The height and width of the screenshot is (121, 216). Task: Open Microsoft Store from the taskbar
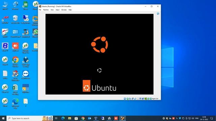point(76,118)
